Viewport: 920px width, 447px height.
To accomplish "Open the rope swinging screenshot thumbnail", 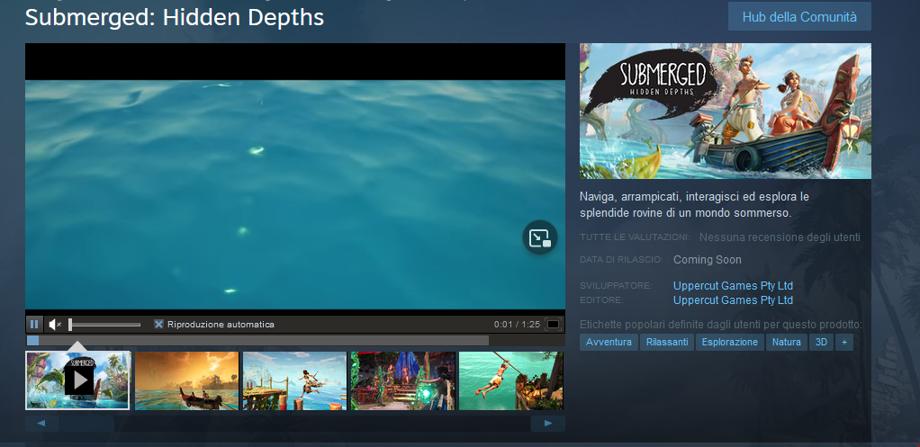I will pos(510,380).
